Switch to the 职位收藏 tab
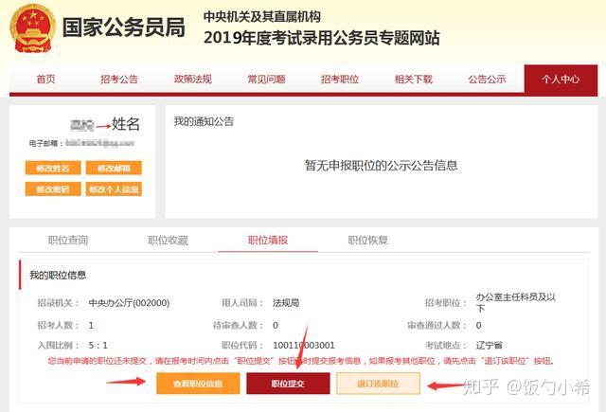The width and height of the screenshot is (606, 412). pyautogui.click(x=168, y=240)
